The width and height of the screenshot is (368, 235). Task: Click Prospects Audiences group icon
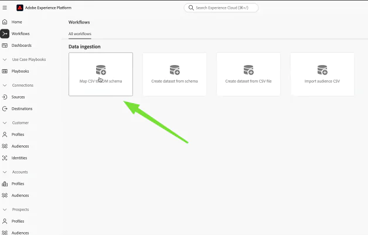pos(5,233)
